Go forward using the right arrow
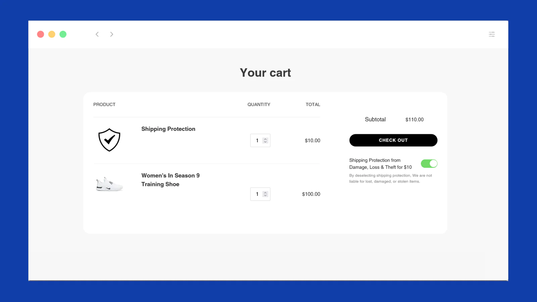The image size is (537, 302). click(112, 34)
